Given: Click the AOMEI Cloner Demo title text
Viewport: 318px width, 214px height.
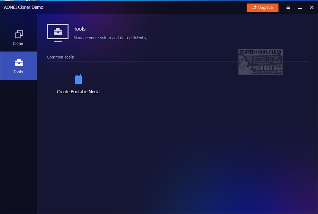Looking at the screenshot, I should click(x=23, y=7).
